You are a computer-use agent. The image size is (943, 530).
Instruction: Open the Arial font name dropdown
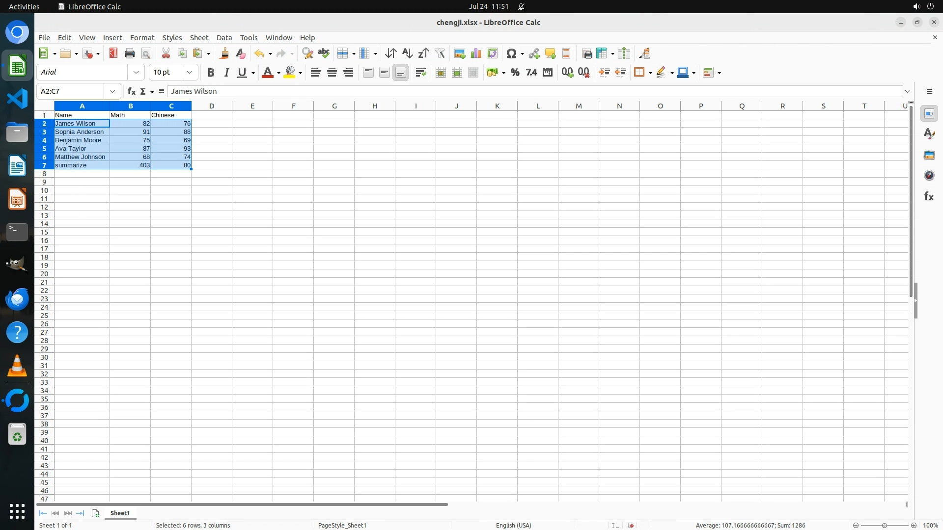(136, 72)
